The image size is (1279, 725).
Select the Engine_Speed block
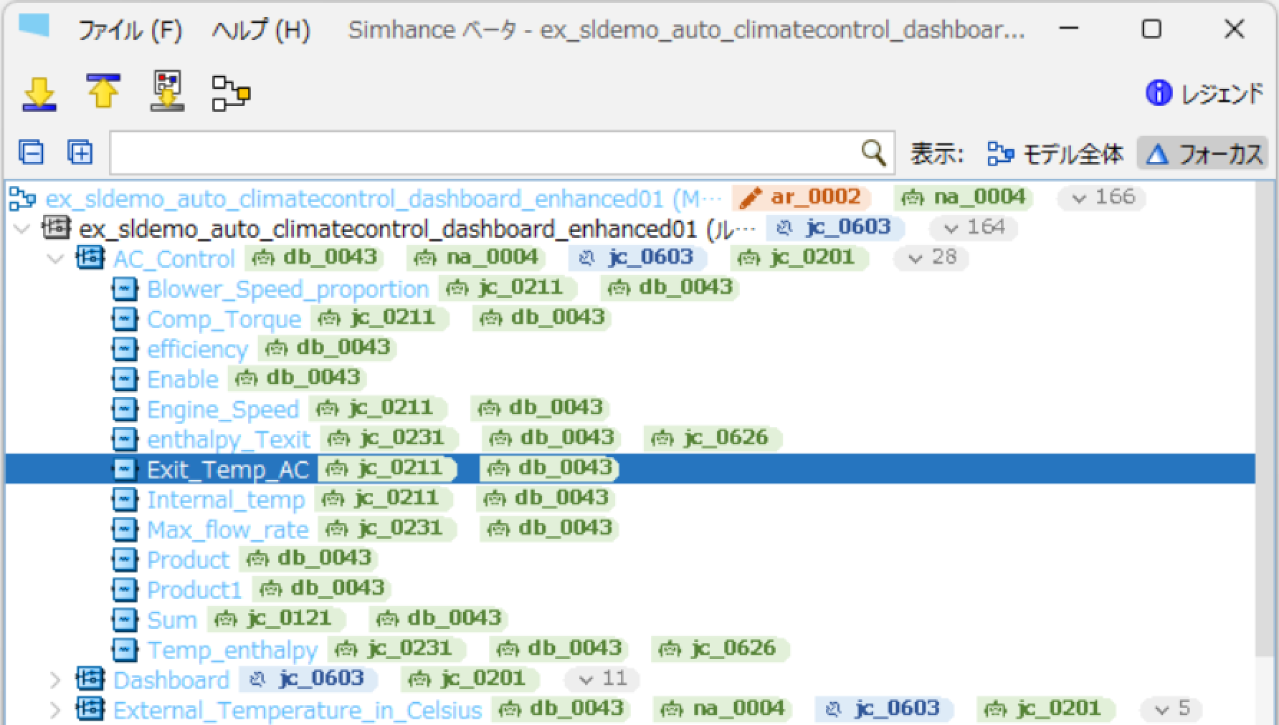point(223,409)
